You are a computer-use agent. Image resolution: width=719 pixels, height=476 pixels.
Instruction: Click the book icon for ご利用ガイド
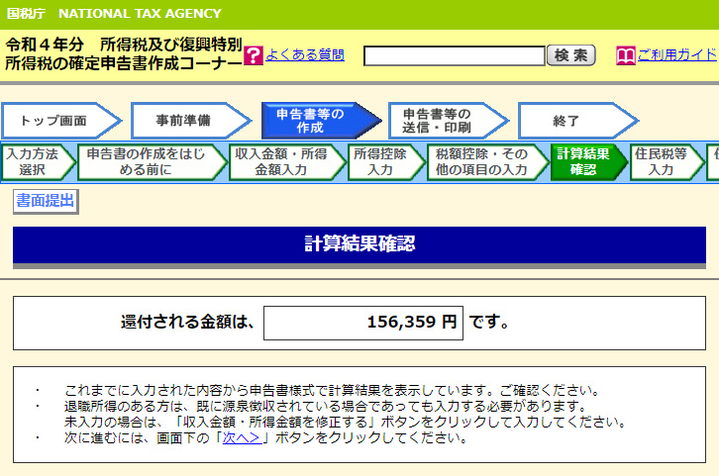[625, 55]
